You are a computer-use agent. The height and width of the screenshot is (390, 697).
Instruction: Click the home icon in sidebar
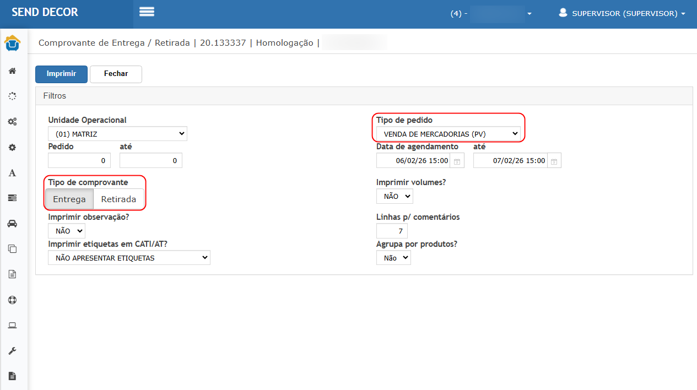click(12, 71)
